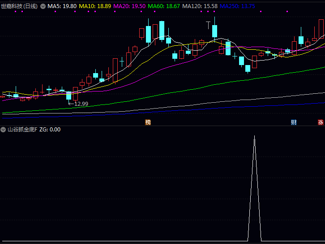Image resolution: width=325 pixels, height=244 pixels.
Task: Select the MA5 moving average label
Action: click(x=62, y=6)
